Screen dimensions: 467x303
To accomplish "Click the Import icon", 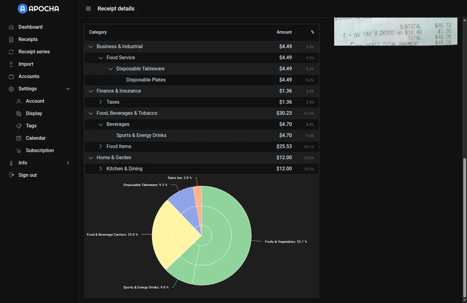I will point(11,64).
